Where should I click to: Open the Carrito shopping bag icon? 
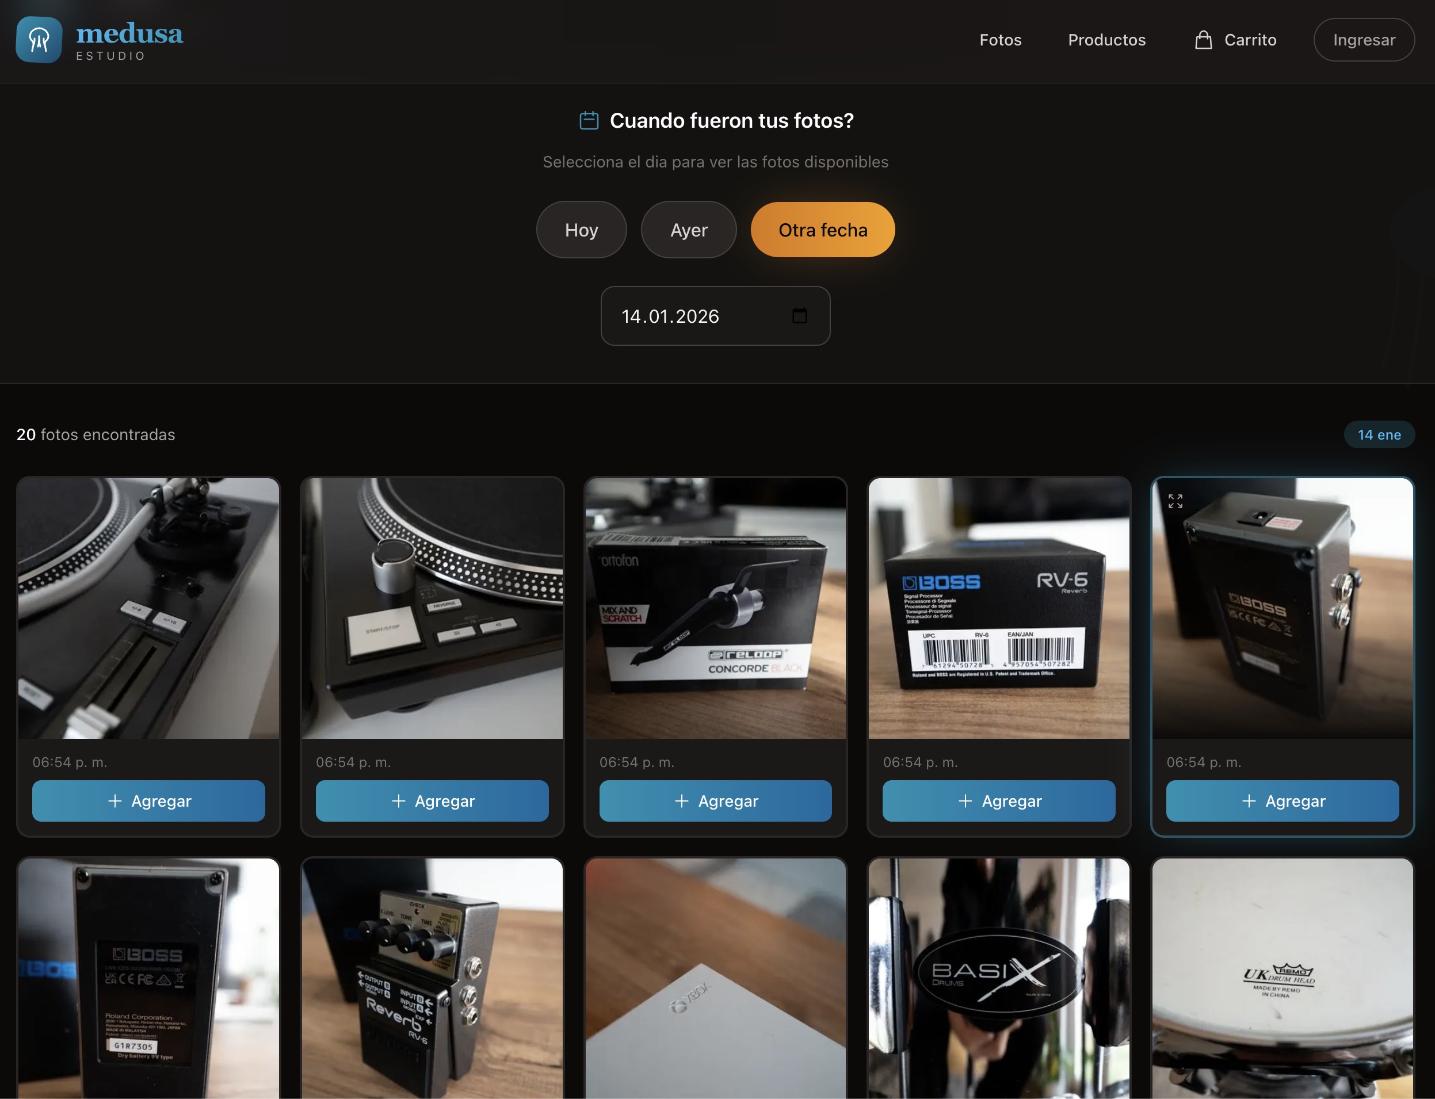[x=1204, y=39]
